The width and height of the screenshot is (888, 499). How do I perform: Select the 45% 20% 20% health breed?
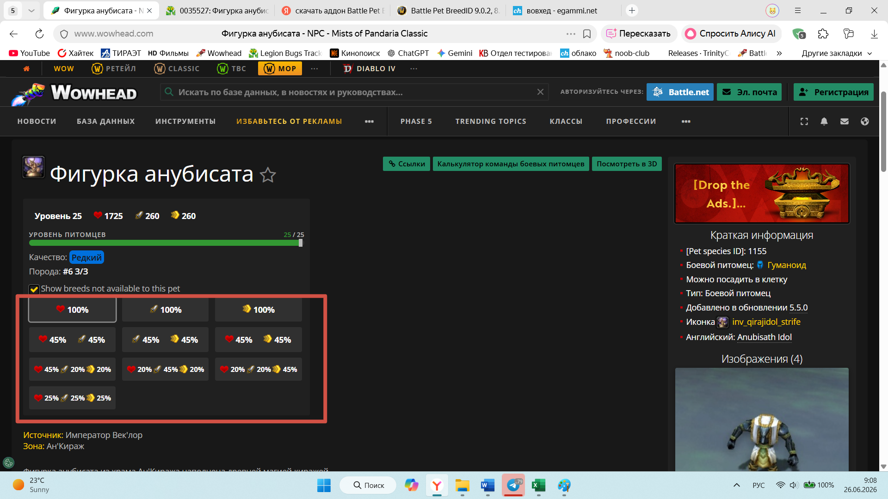(x=72, y=369)
